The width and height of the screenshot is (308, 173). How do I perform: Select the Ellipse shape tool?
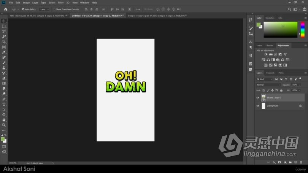click(x=4, y=115)
